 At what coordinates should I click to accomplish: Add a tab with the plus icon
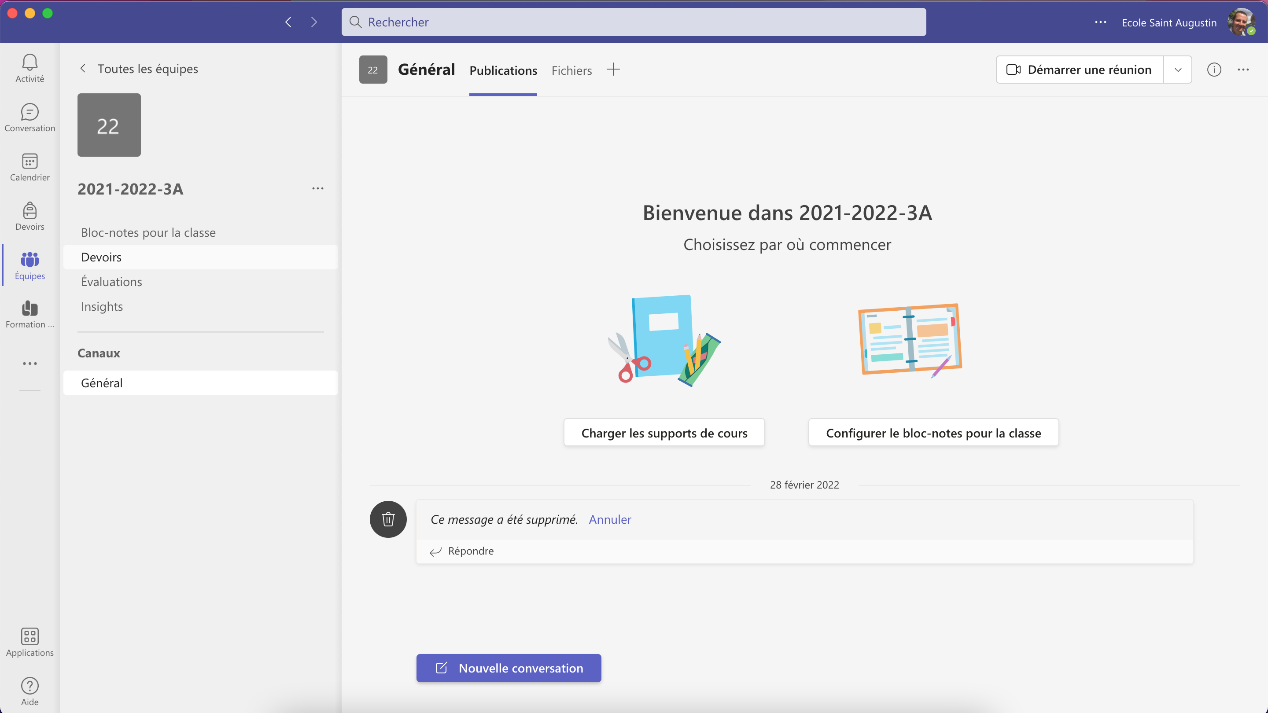pyautogui.click(x=613, y=70)
